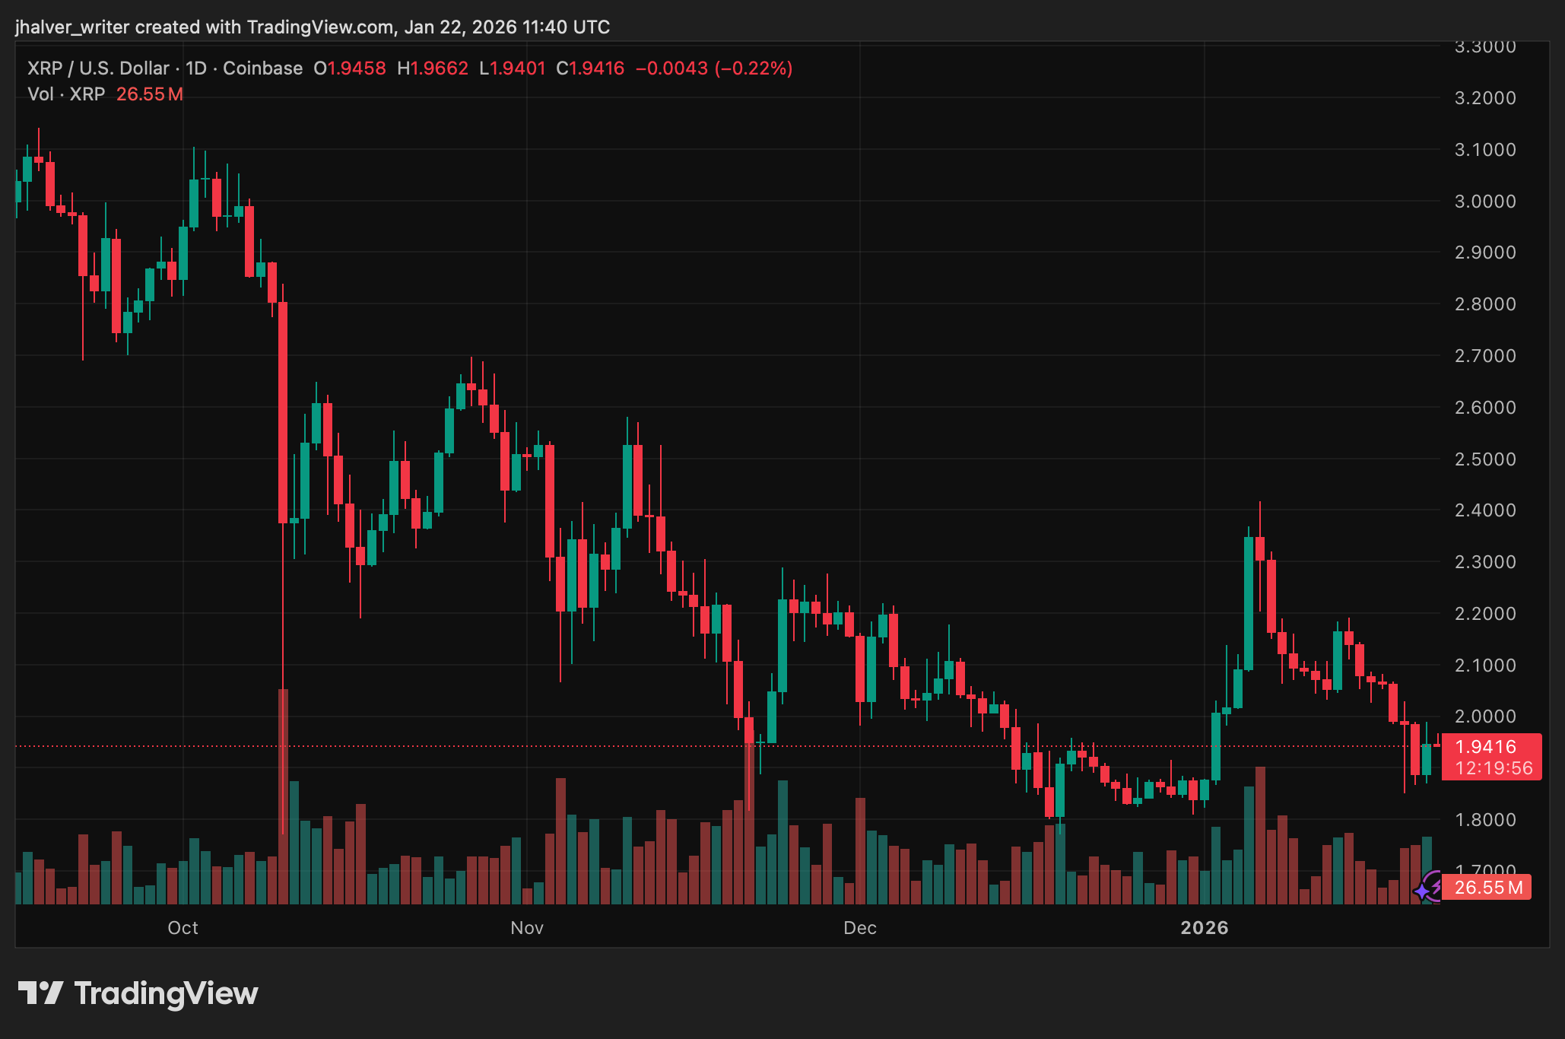Click the purple sparkle star icon
The image size is (1565, 1039).
pos(1422,891)
